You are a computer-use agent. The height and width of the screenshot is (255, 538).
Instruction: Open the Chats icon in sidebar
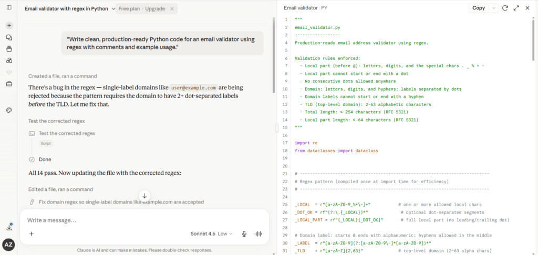click(x=9, y=37)
